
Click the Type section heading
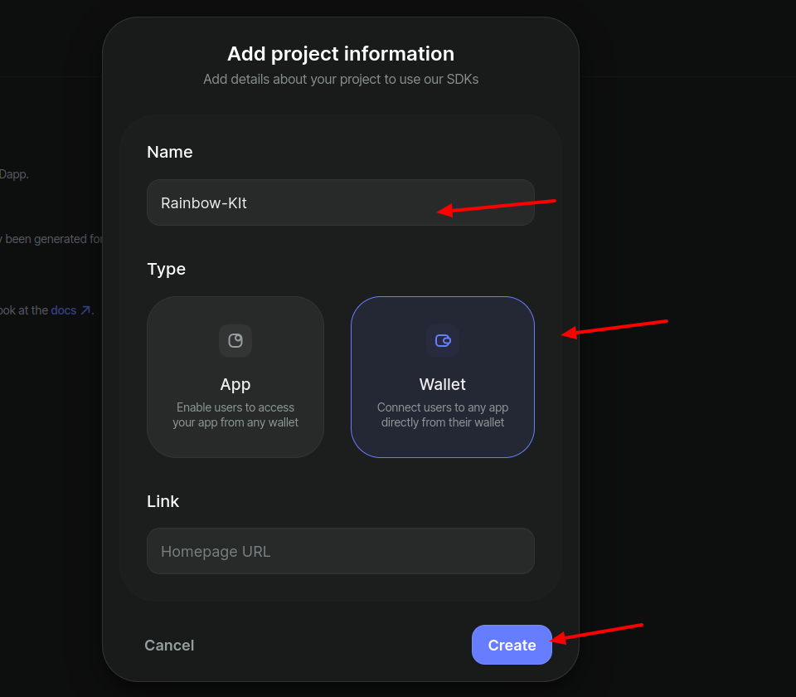(166, 269)
